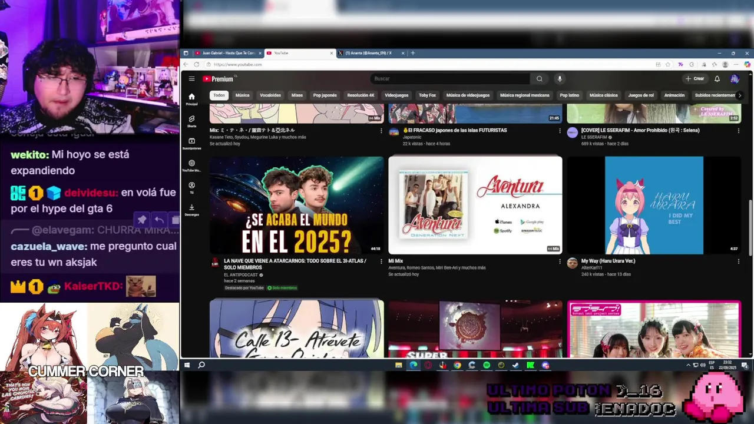The height and width of the screenshot is (424, 754).
Task: Open the Calle 13 Atrévete thumbnail
Action: [297, 329]
